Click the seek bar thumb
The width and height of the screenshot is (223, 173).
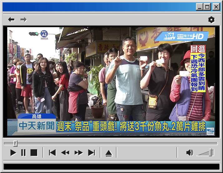(15, 143)
